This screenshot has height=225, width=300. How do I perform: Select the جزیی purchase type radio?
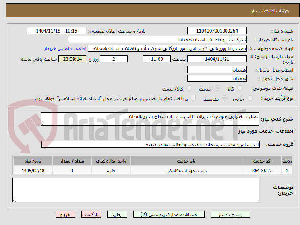(x=250, y=98)
